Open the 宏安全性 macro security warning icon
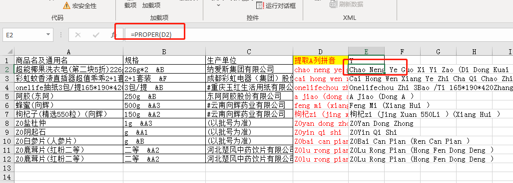This screenshot has height=183, width=513. pyautogui.click(x=66, y=5)
